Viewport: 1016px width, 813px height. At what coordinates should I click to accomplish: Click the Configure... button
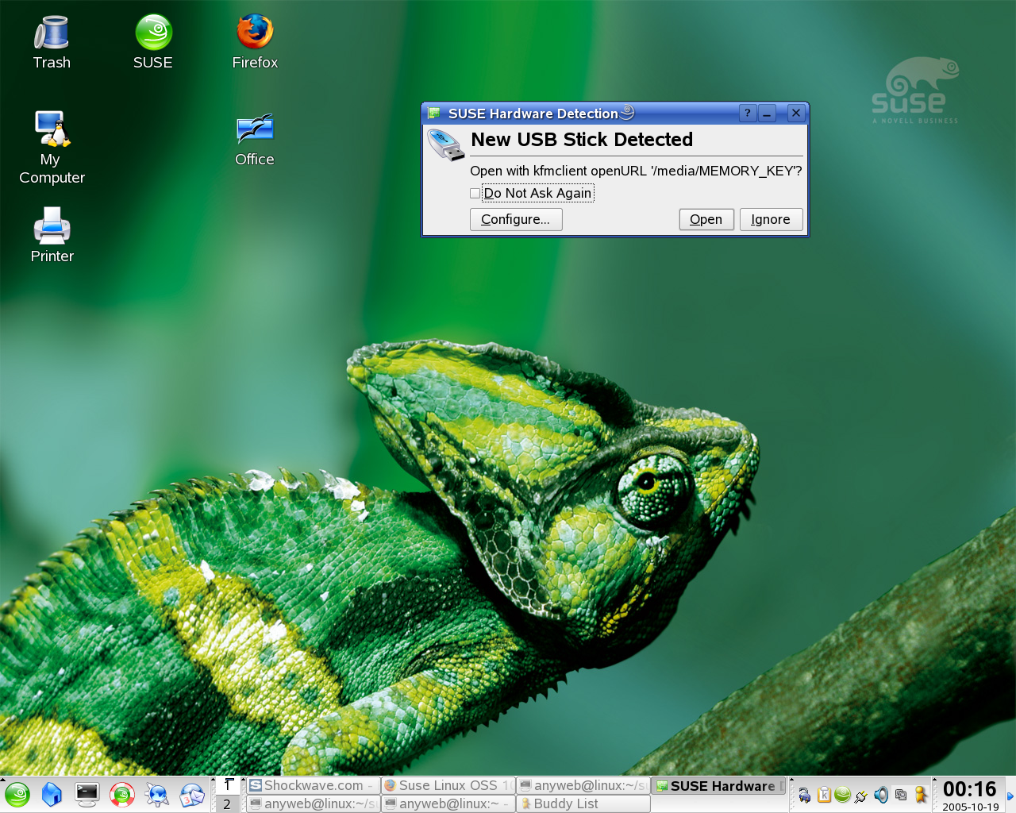[x=516, y=219]
